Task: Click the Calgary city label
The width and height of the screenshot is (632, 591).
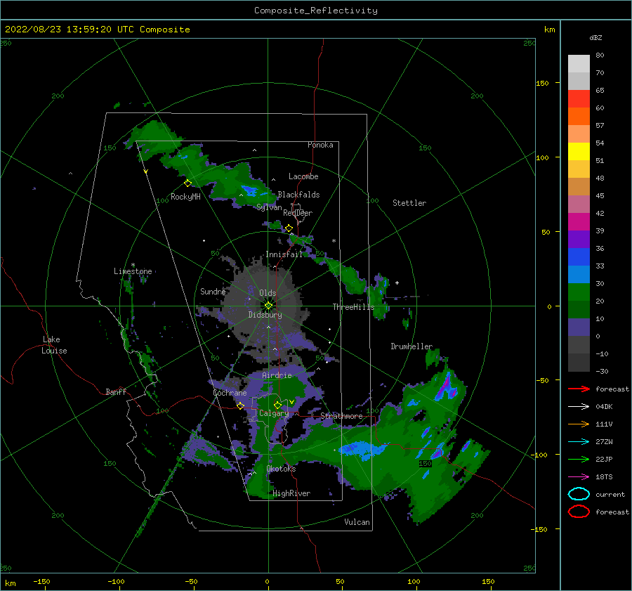Action: [274, 413]
